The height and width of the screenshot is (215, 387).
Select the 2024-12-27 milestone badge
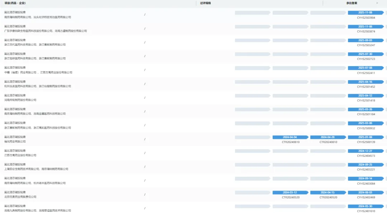tap(365, 151)
